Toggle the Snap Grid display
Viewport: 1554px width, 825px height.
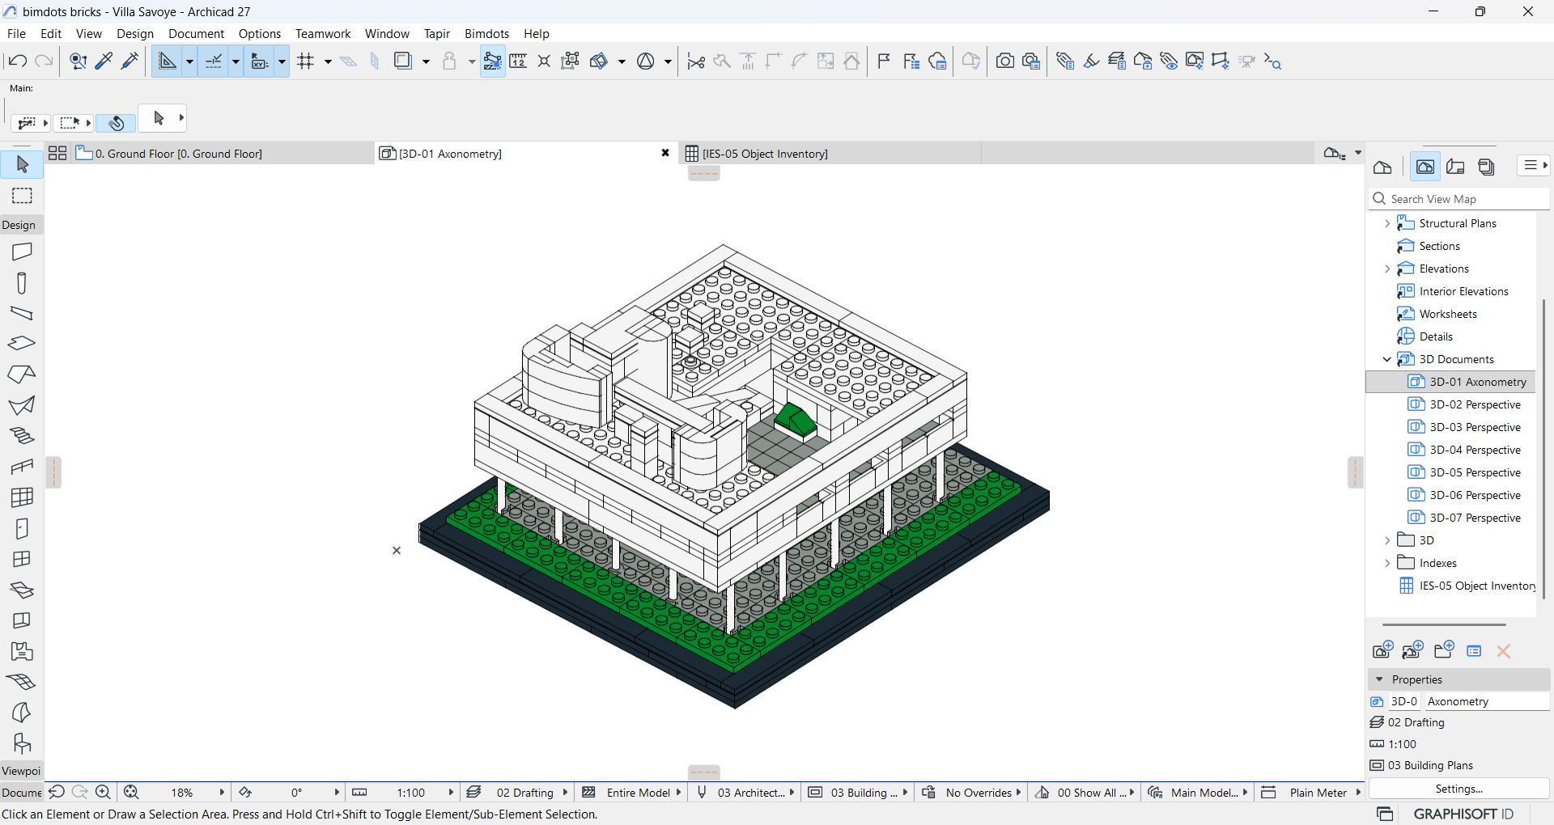pyautogui.click(x=307, y=61)
